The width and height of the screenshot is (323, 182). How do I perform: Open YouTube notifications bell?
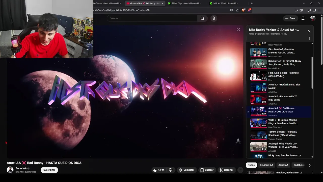[x=303, y=18]
